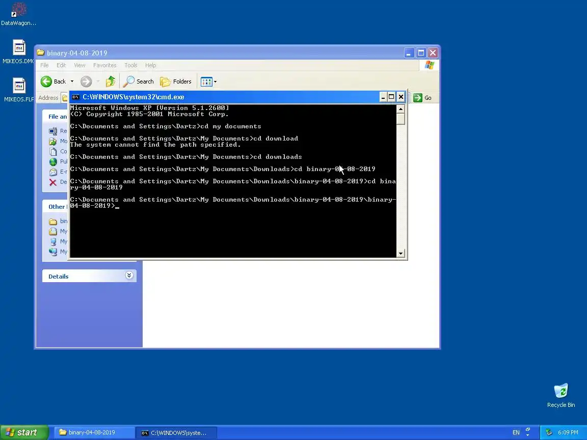Open the File menu in Explorer
The image size is (587, 440).
click(44, 65)
